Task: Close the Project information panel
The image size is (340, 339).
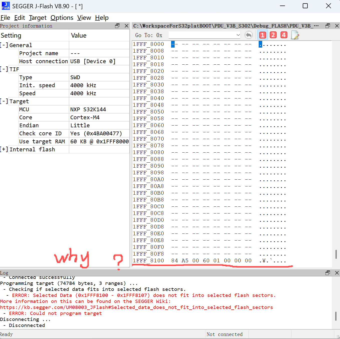Action: (127, 26)
